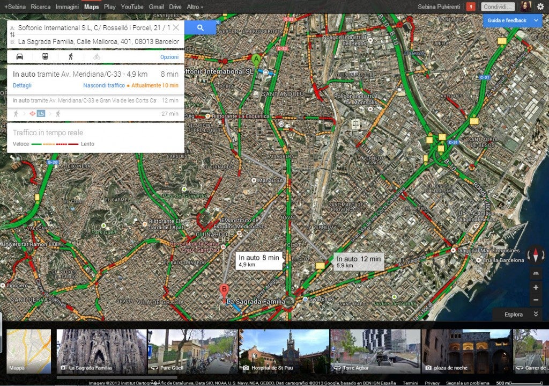The height and width of the screenshot is (386, 549).
Task: Select the car driving mode icon
Action: (20, 56)
